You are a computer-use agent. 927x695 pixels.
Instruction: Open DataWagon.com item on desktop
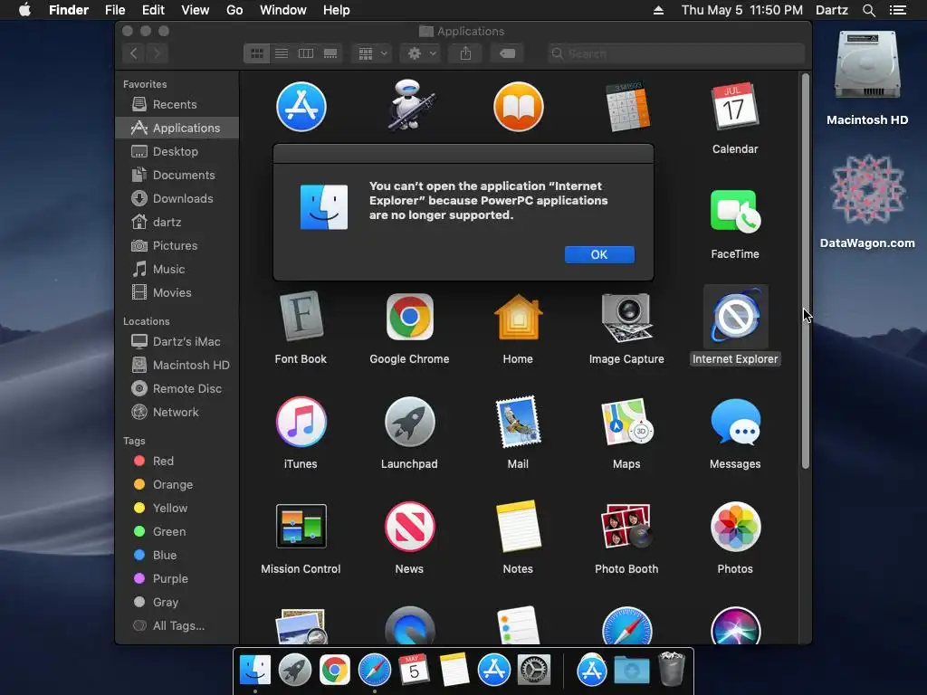867,190
